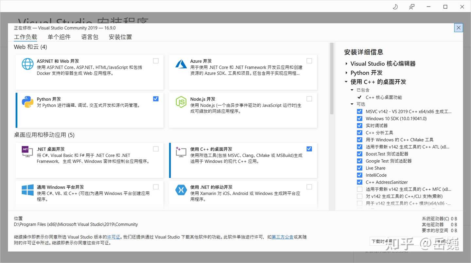Viewport: 471px width, 263px height.
Task: Select the ASP.NET 和 Web 开发 card title
Action: (58, 61)
